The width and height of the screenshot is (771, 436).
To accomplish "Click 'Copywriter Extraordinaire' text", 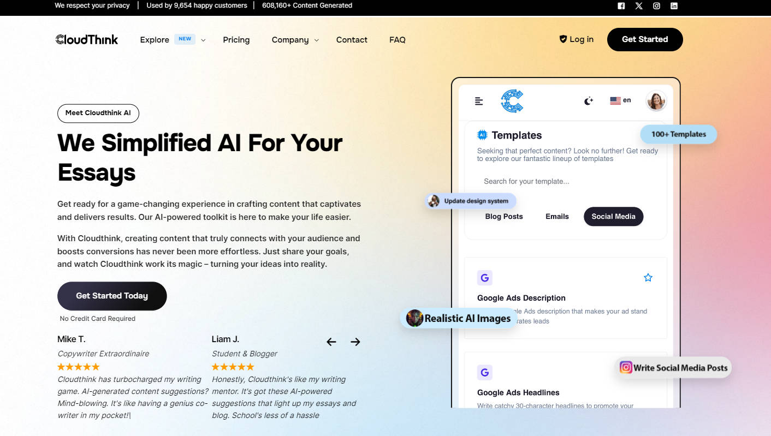I will pyautogui.click(x=103, y=354).
